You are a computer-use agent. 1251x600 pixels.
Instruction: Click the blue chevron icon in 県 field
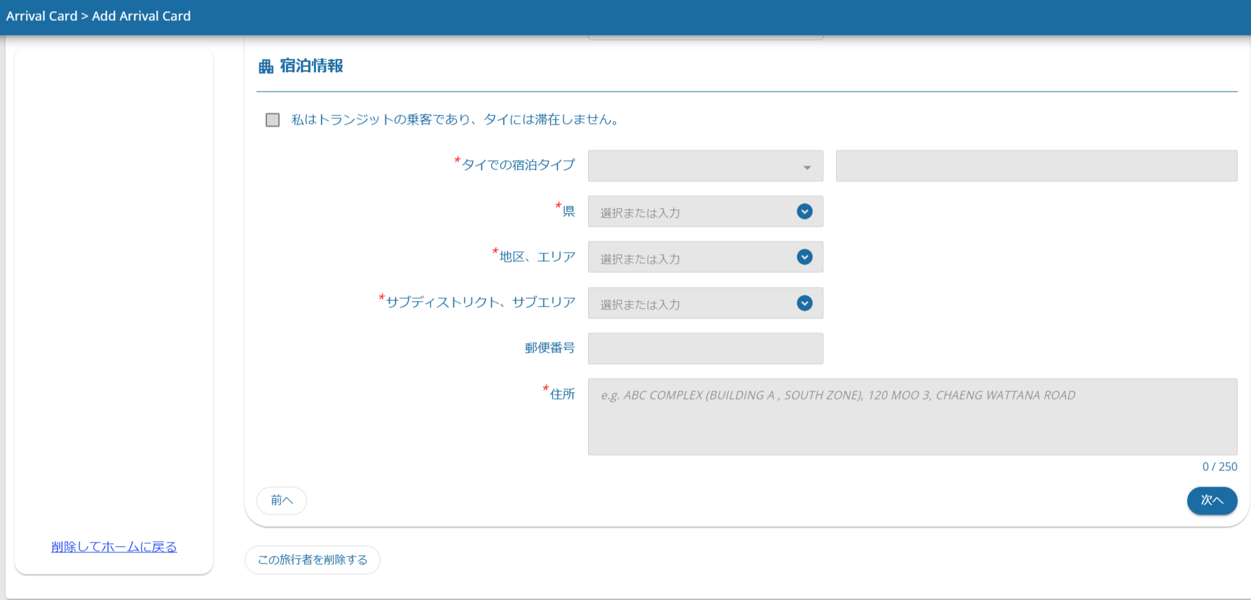click(x=805, y=211)
